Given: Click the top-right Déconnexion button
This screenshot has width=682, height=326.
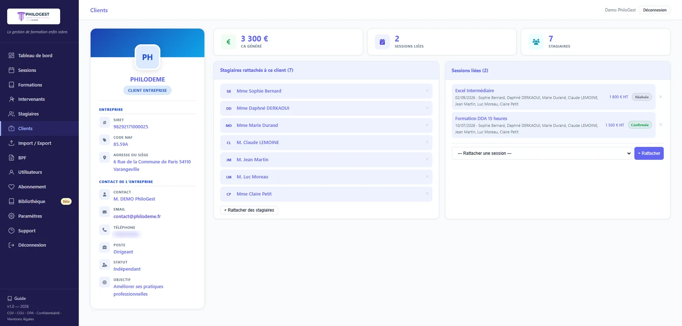Looking at the screenshot, I should pos(655,10).
